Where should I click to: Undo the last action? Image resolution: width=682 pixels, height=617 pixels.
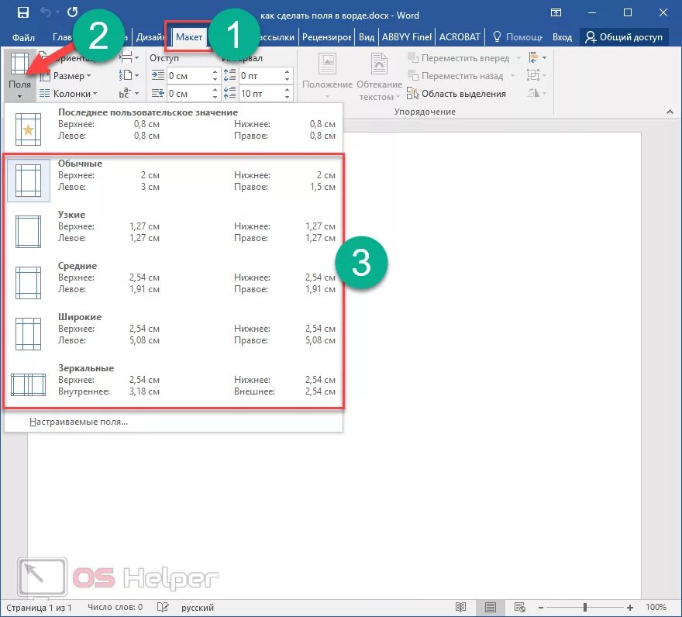pyautogui.click(x=46, y=12)
